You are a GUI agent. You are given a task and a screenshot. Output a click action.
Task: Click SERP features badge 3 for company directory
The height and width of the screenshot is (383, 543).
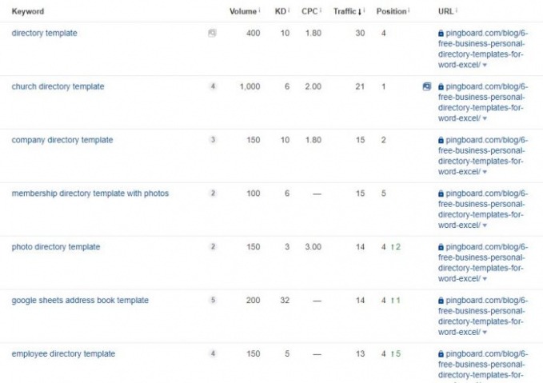213,140
